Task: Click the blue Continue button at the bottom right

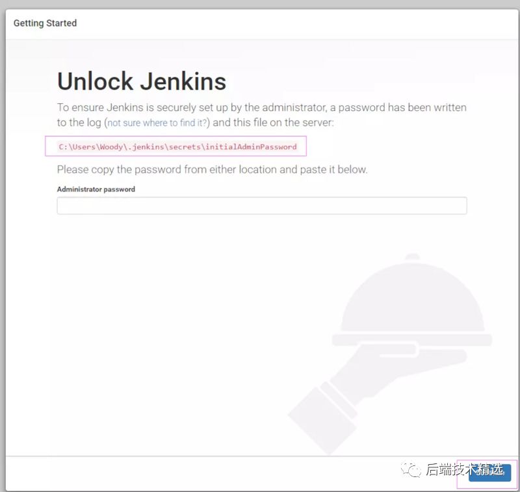Action: click(489, 473)
